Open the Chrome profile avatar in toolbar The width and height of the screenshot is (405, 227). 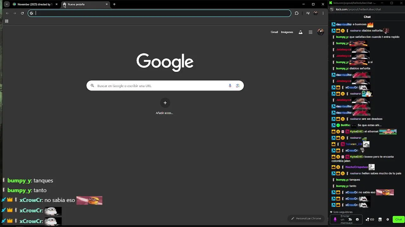[x=315, y=13]
